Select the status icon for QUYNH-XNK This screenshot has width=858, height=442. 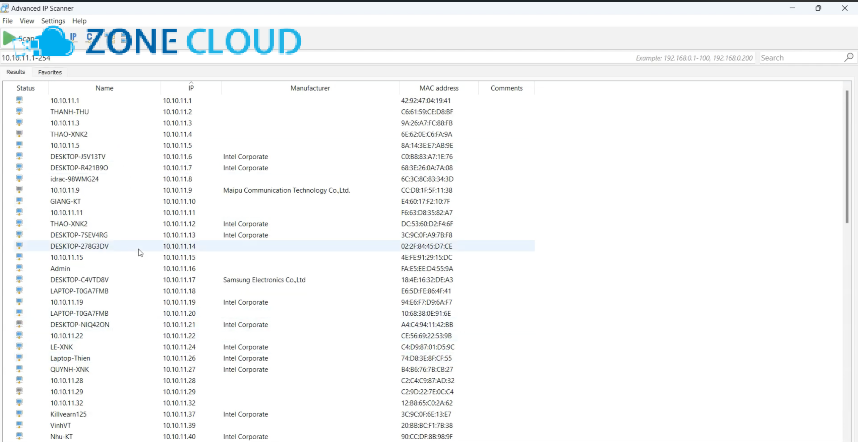(19, 369)
